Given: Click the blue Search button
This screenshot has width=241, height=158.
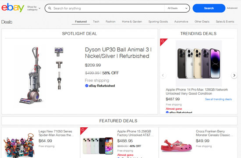Looking at the screenshot, I should [209, 8].
